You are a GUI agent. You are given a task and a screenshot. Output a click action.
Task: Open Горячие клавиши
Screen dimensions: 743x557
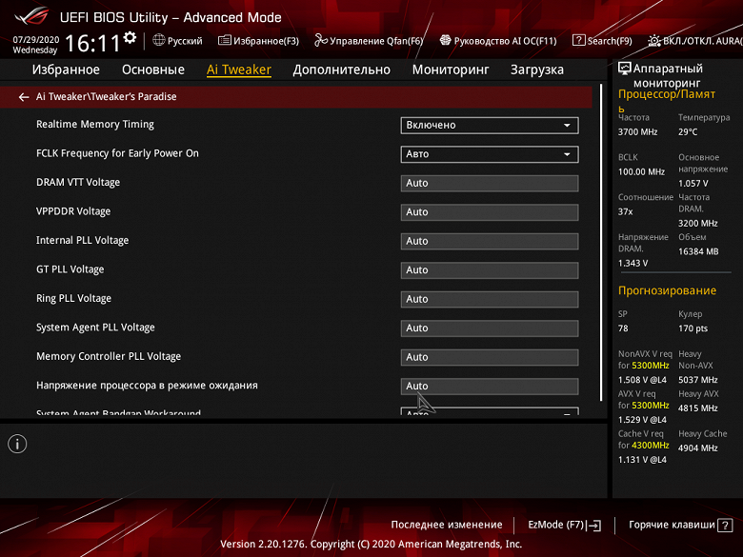click(x=680, y=525)
